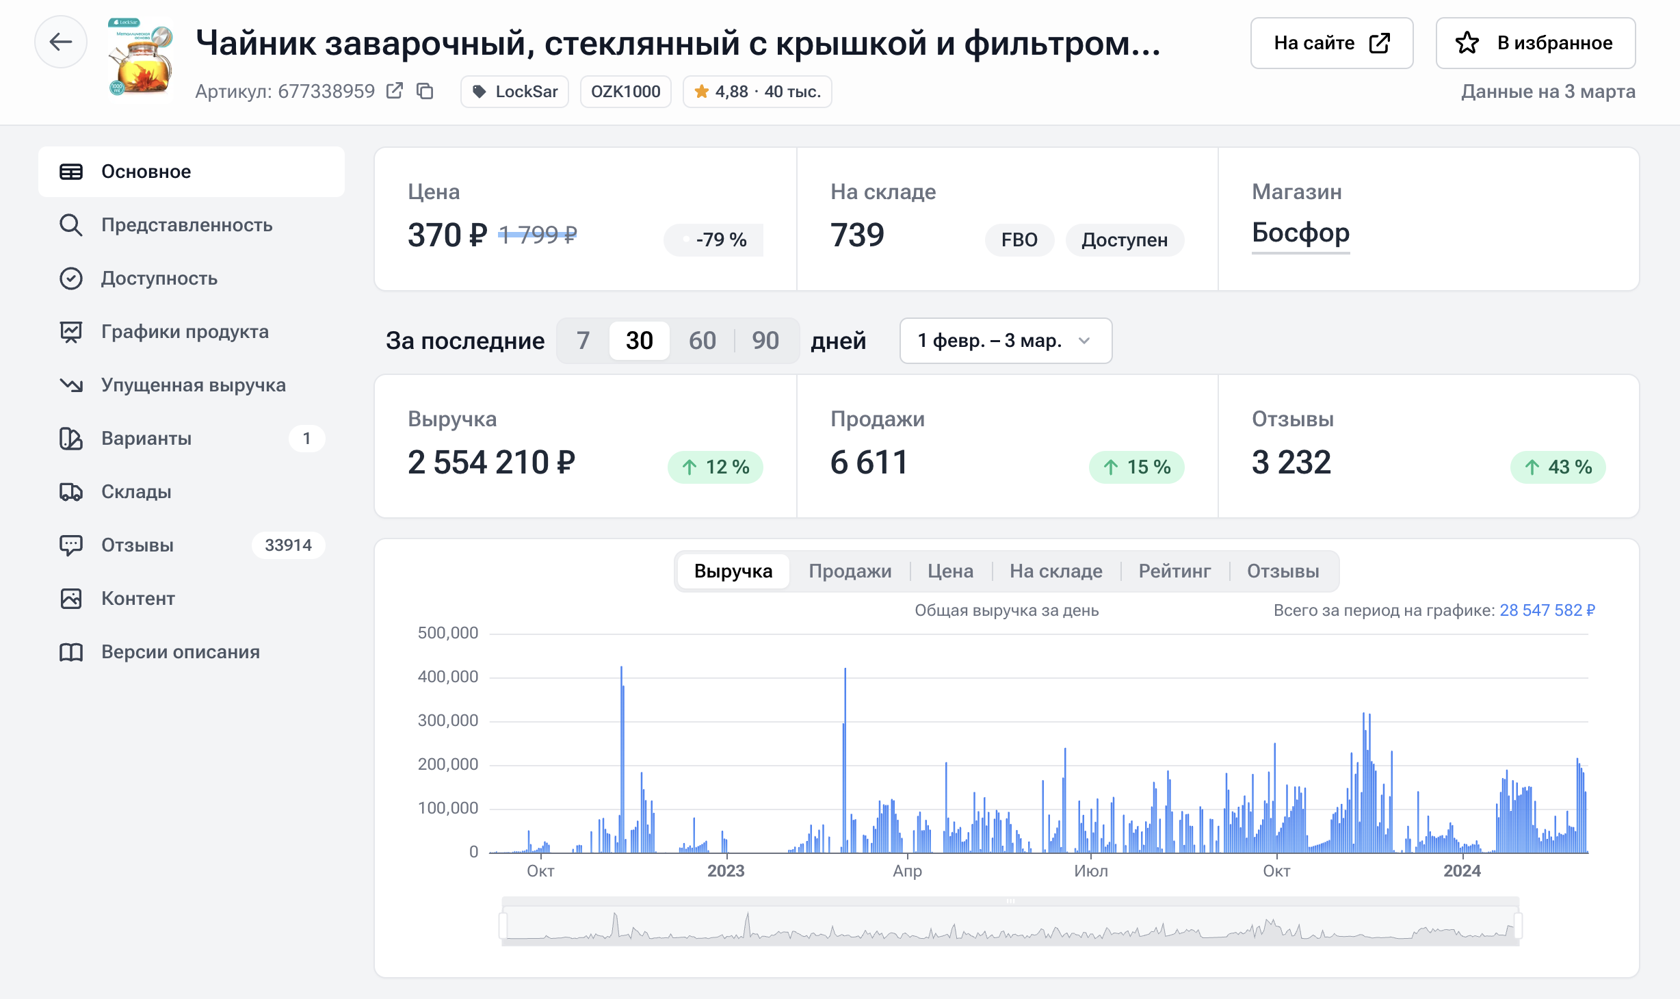Click the Представленность magnifier icon
Image resolution: width=1680 pixels, height=999 pixels.
71,225
